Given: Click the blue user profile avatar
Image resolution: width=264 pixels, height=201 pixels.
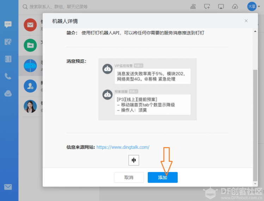Looking at the screenshot, I should (252, 6).
